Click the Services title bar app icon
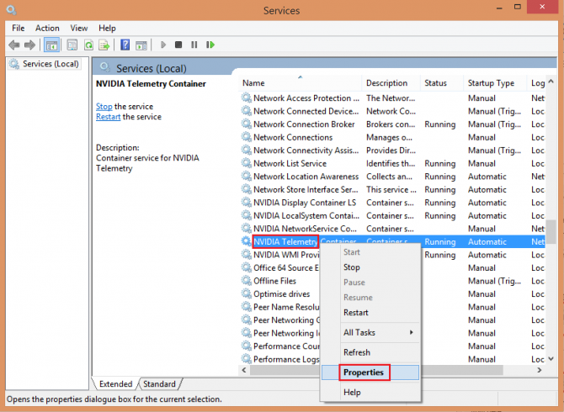 click(x=11, y=10)
